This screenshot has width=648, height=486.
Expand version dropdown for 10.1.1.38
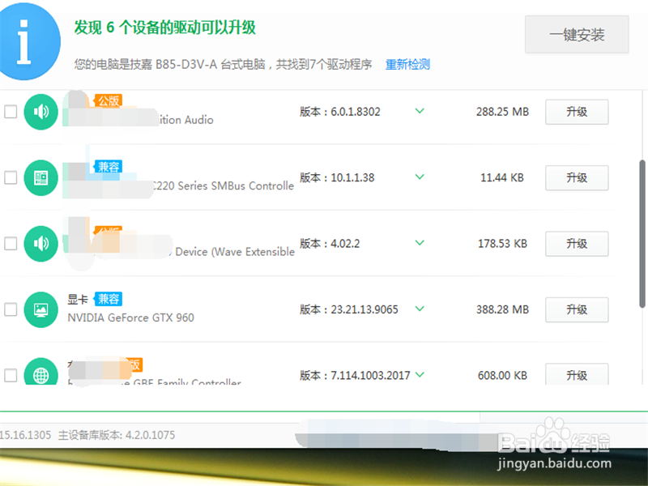pyautogui.click(x=420, y=177)
